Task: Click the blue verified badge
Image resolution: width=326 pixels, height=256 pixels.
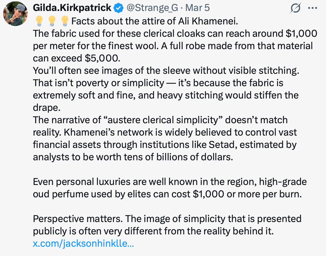Action: (119, 8)
